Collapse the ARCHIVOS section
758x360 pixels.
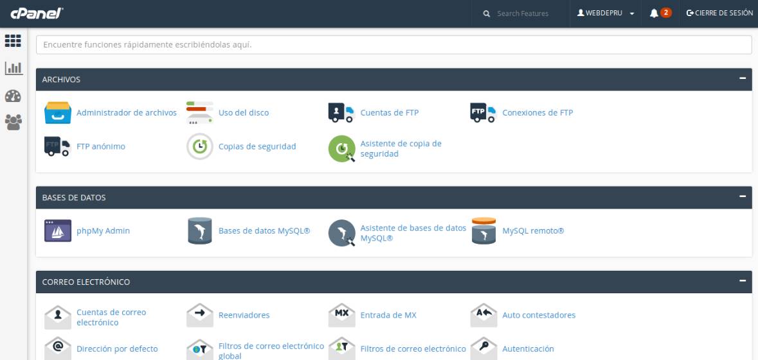tap(743, 79)
